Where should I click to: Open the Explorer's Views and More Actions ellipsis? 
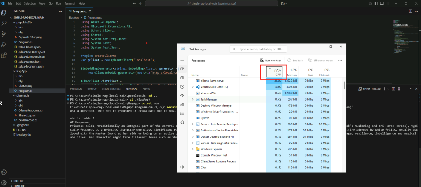tap(60, 11)
